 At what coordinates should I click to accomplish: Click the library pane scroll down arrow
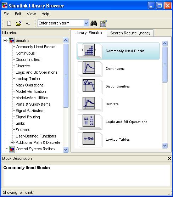point(165,145)
